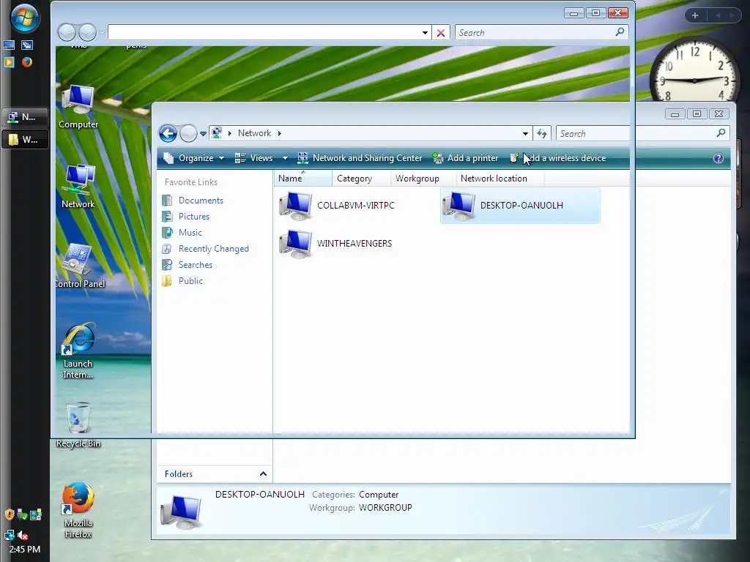Click sidebar Add Gadgets plus button

click(695, 15)
